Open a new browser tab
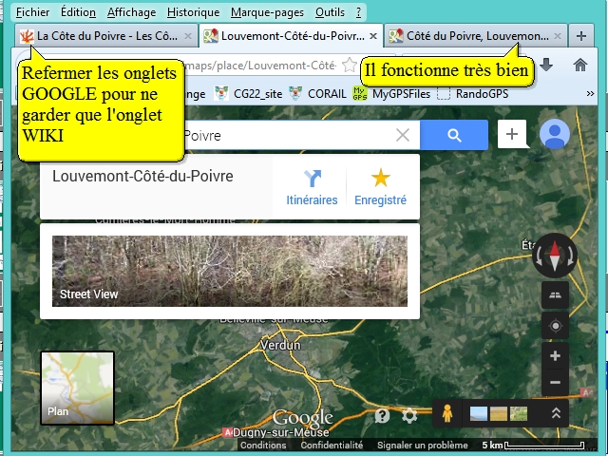This screenshot has width=608, height=456. [580, 36]
